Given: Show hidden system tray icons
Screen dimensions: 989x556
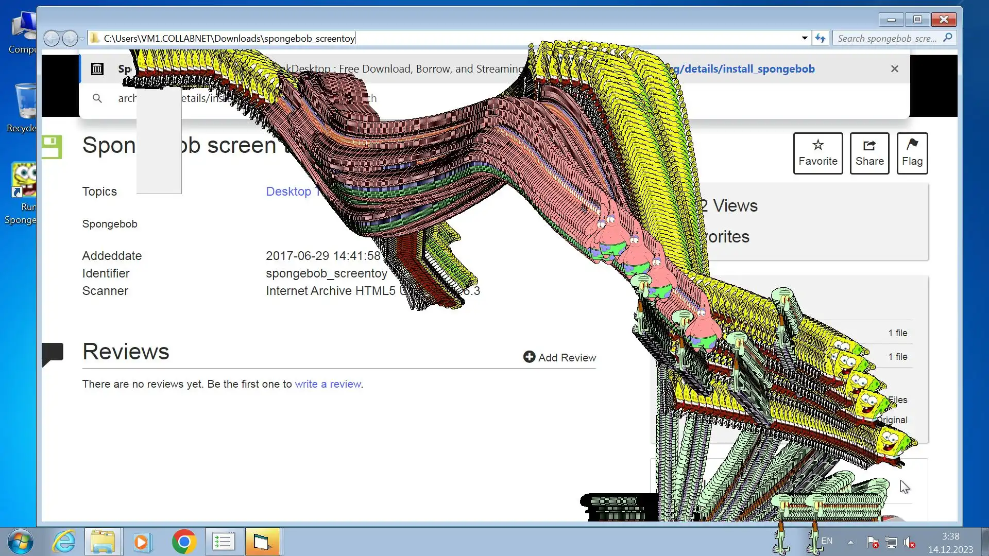Looking at the screenshot, I should click(x=850, y=542).
